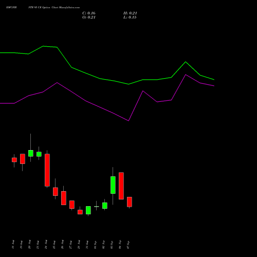The image size is (257, 257).
Task: Select the tall red candlestick above 04 Sep
Action: 121,186
